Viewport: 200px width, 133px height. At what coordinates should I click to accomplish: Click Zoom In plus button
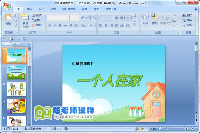click(186, 129)
